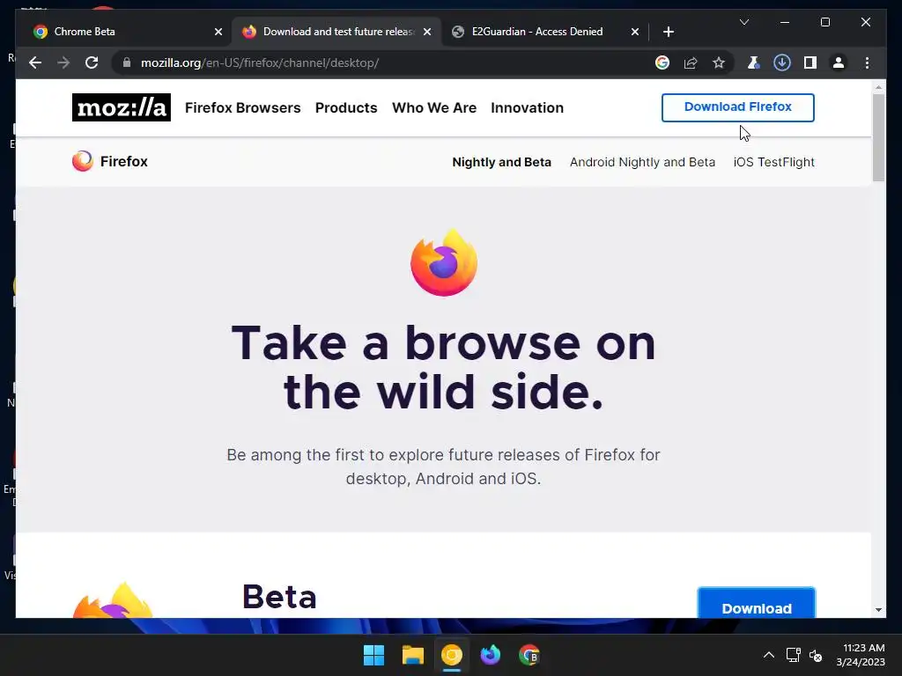
Task: Click the Mozilla logo
Action: pos(122,107)
